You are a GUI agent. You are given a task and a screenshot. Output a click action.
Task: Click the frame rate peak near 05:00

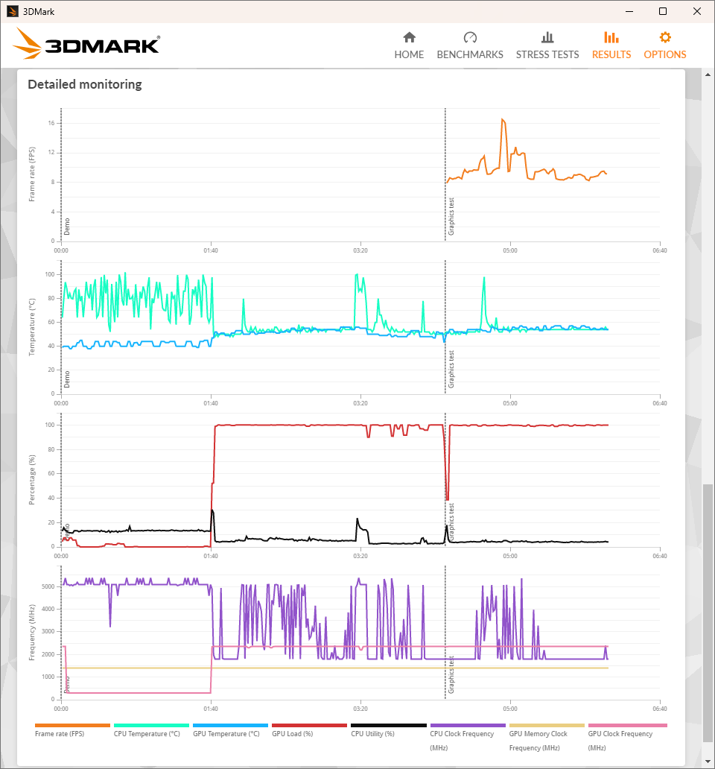coord(503,119)
